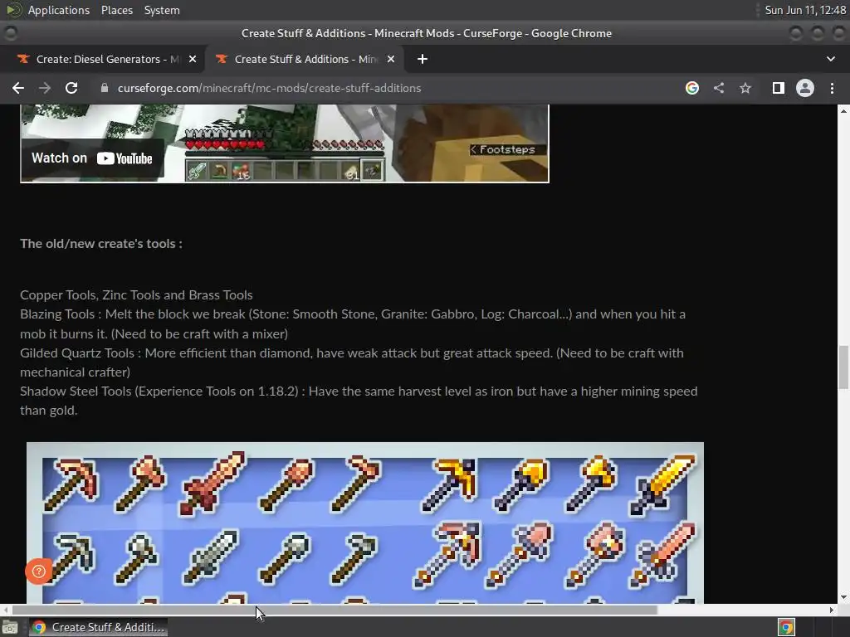This screenshot has width=850, height=637.
Task: Click the orange help button
Action: pyautogui.click(x=38, y=571)
